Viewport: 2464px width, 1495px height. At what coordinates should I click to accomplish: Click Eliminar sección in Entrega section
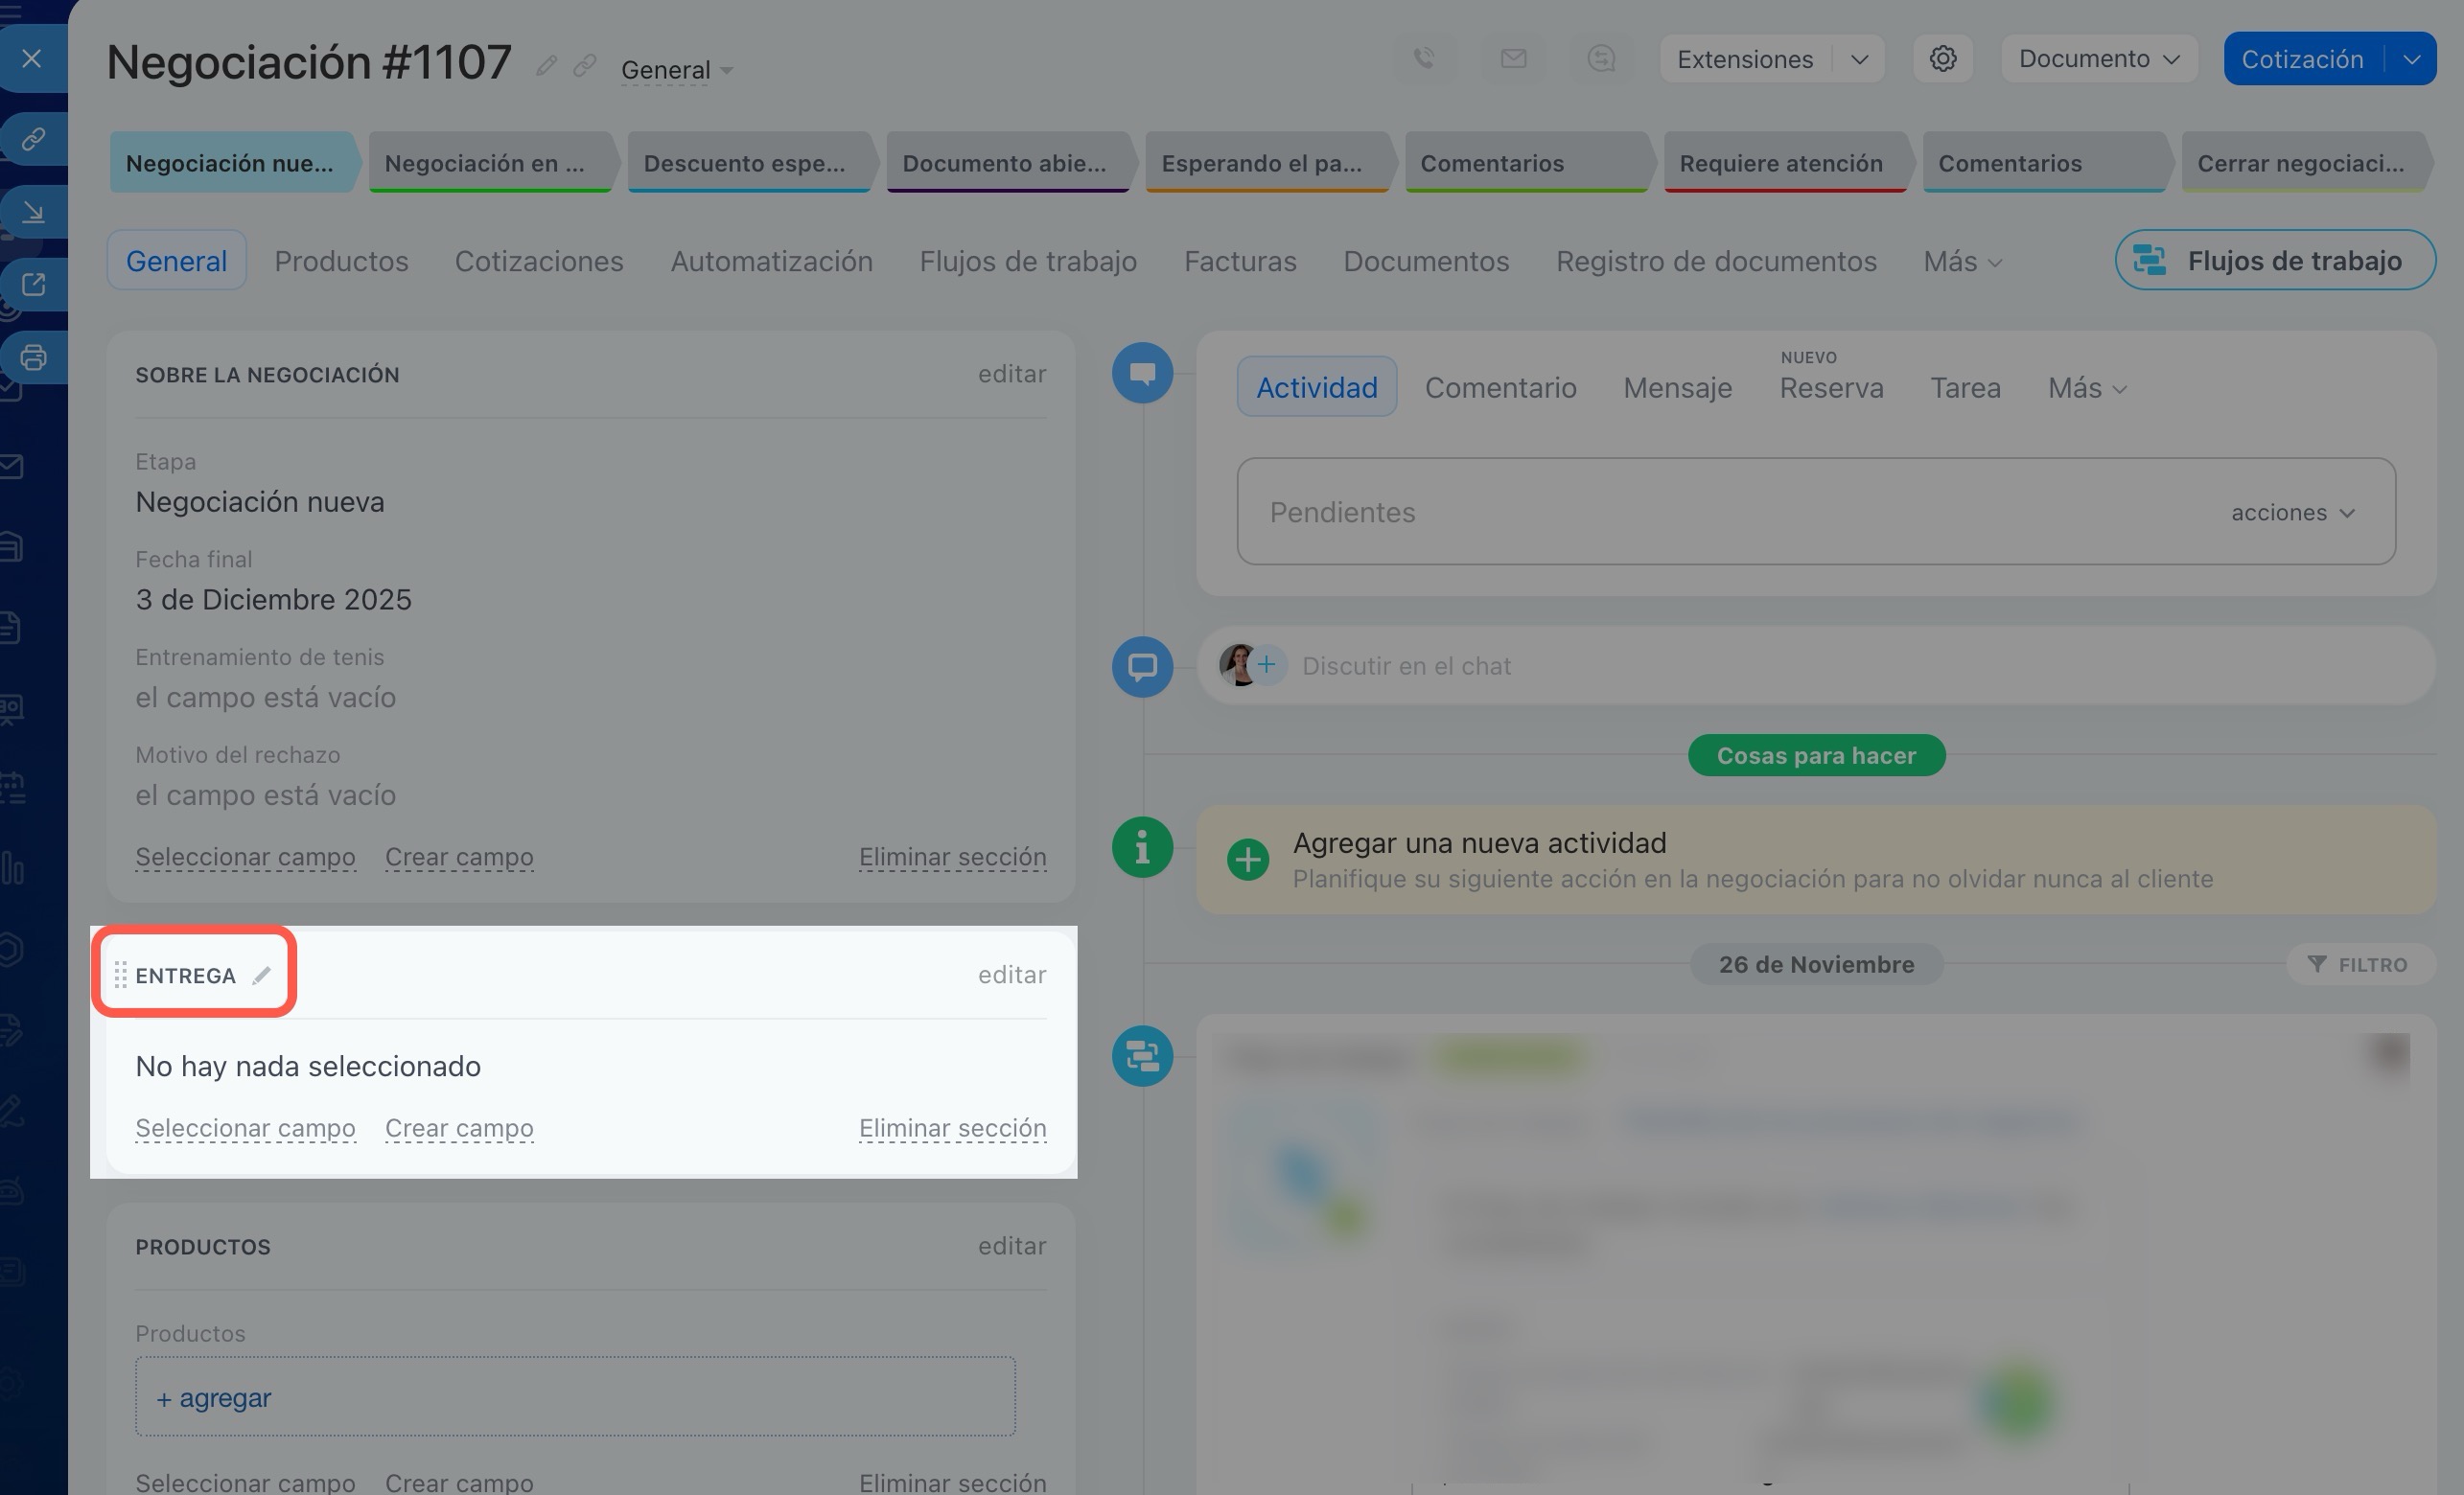click(x=952, y=1128)
